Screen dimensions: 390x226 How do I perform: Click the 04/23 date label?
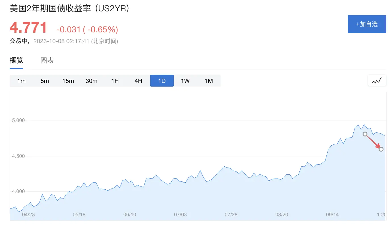[x=28, y=215]
